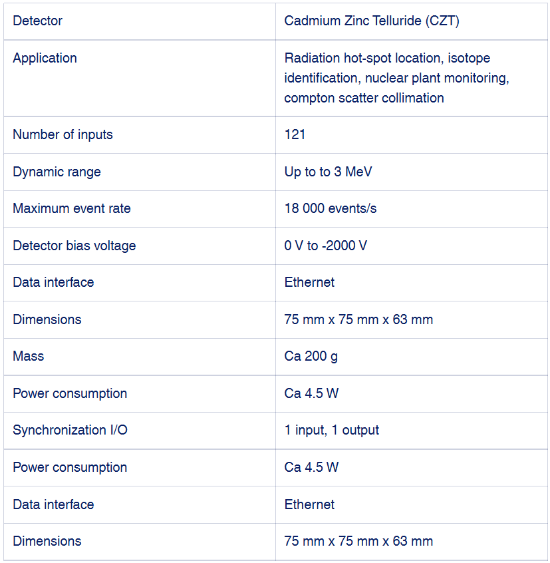Select the Cadmium Zinc Telluride (CZT) text
This screenshot has width=550, height=563.
pyautogui.click(x=371, y=21)
